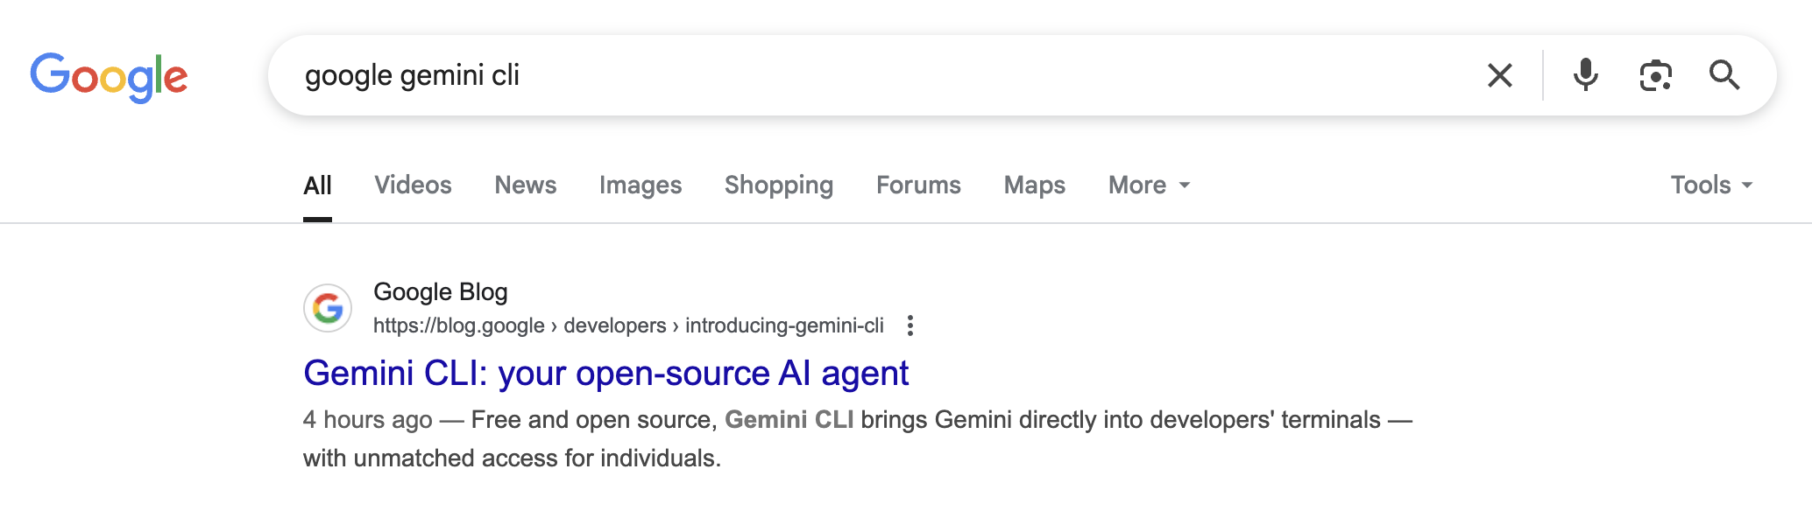Select the Images tab
This screenshot has height=518, width=1812.
coord(641,185)
